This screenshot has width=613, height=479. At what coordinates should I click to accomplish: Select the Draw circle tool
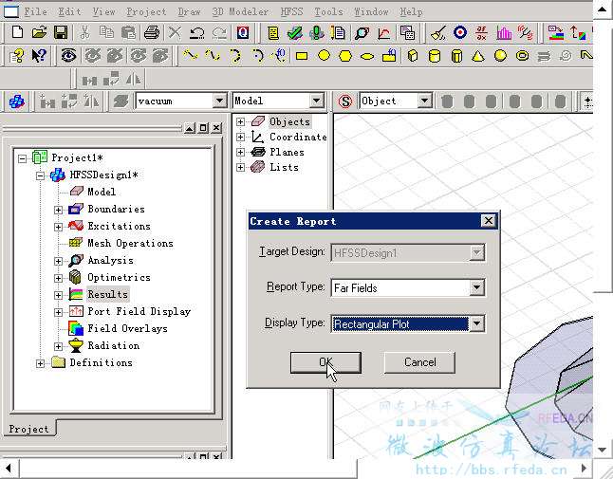click(325, 56)
